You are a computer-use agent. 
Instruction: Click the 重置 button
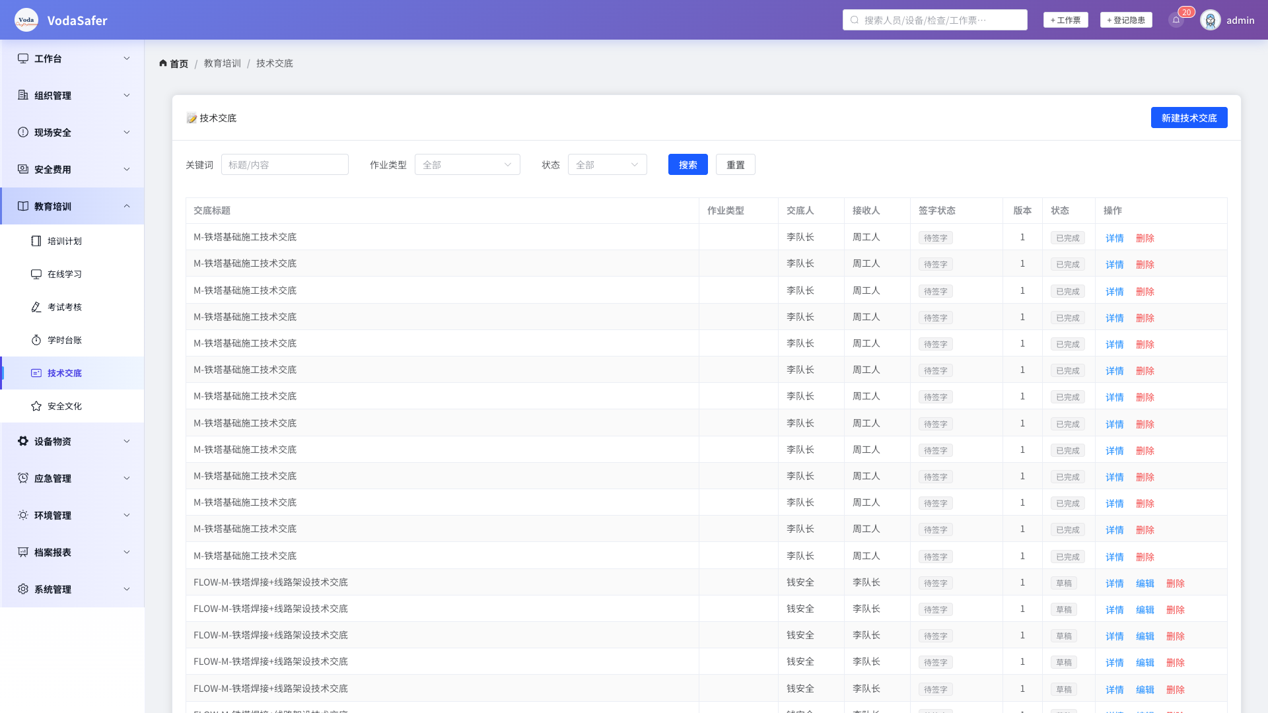(x=736, y=164)
